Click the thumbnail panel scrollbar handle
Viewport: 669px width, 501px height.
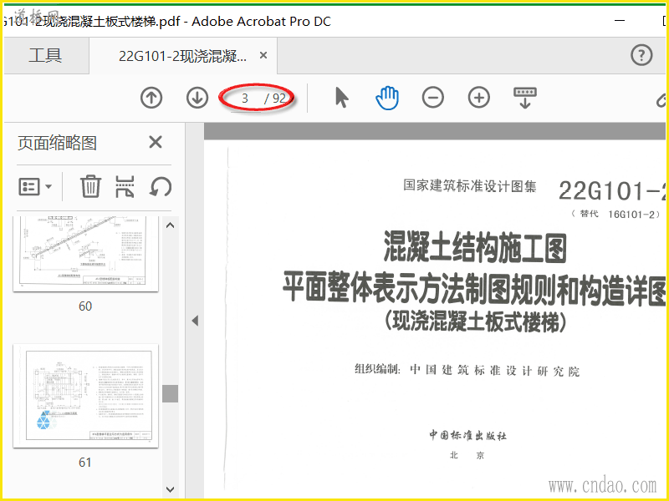pyautogui.click(x=171, y=393)
